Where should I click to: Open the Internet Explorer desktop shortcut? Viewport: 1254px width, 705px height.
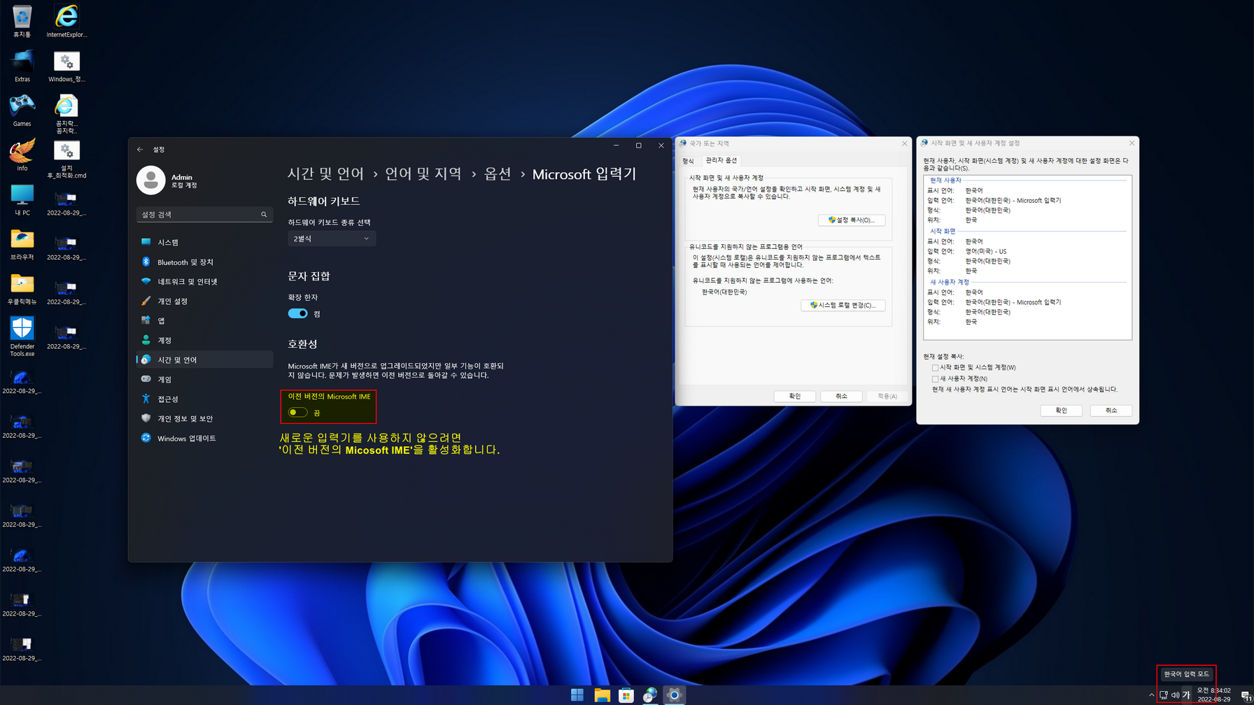click(x=66, y=21)
